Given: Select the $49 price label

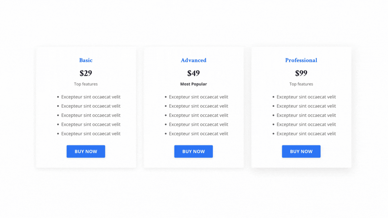Looking at the screenshot, I should coord(193,73).
